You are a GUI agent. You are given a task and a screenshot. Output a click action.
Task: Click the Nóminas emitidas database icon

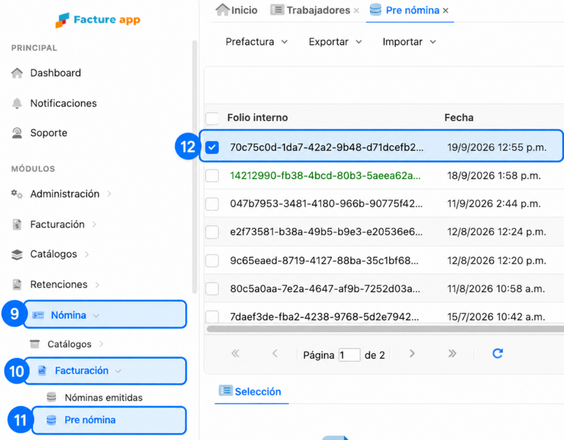(51, 397)
